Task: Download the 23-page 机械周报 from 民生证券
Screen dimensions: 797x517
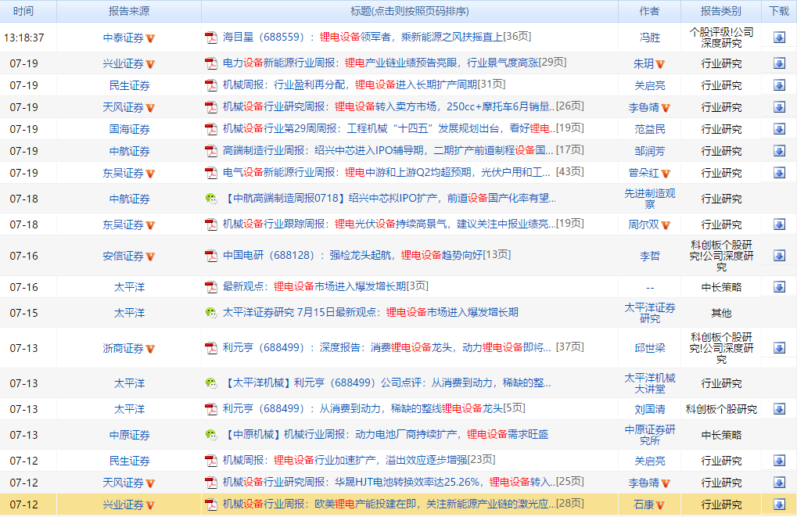Action: (x=779, y=461)
